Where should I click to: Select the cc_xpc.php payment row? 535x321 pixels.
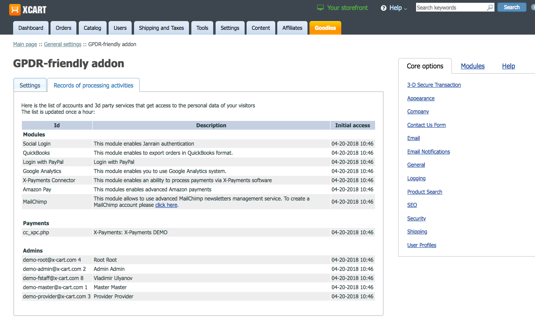tap(198, 232)
